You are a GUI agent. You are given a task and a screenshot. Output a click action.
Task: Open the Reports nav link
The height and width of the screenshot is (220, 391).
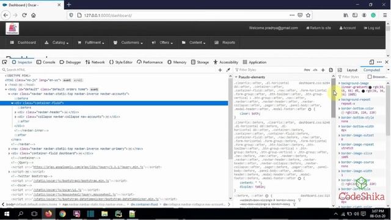click(225, 43)
